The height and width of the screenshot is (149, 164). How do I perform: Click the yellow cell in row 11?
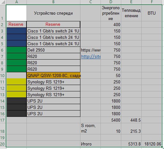tap(17, 82)
